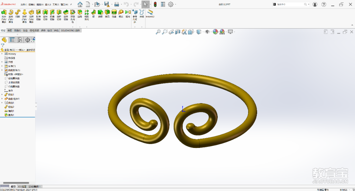Screen dimensions: 355x191
Task: Switch to the 3D Views bottom tab
Action: (22, 186)
